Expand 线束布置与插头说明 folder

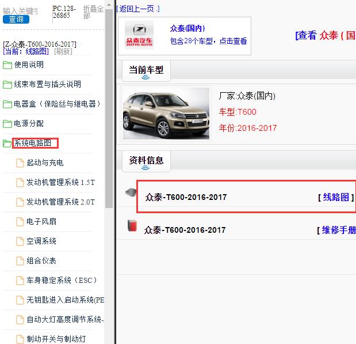(48, 84)
